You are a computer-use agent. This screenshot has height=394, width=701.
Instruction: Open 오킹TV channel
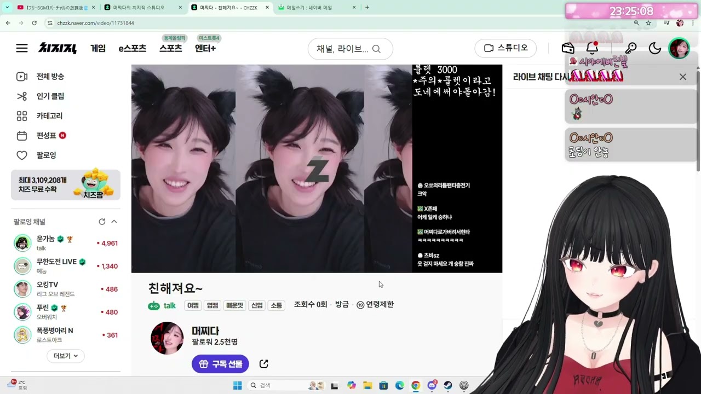click(x=66, y=289)
